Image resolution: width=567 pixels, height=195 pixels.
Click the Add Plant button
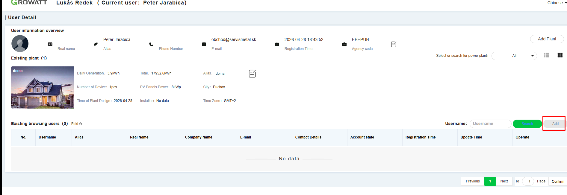click(547, 39)
